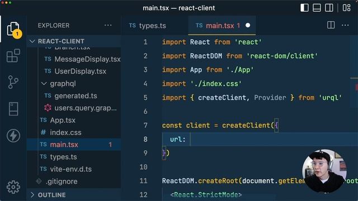Toggle the secondary side bar layout icon
Screen dimensions: 358x201
[x=329, y=8]
